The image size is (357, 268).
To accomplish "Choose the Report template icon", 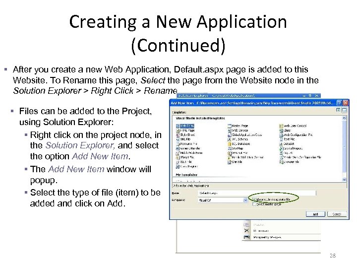I will (281, 153).
